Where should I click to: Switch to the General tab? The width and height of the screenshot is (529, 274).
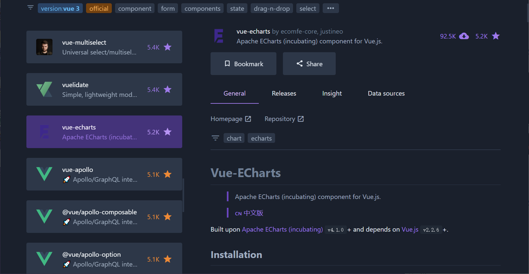pos(235,94)
